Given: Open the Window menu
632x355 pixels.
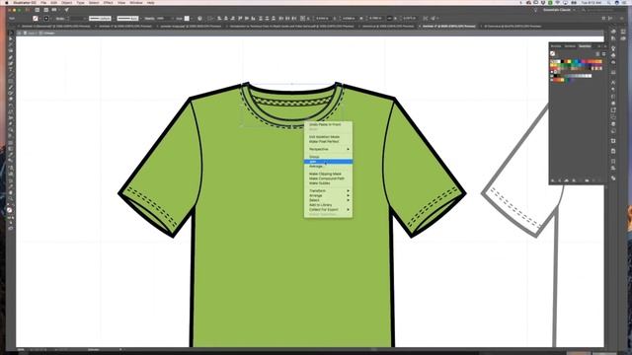Looking at the screenshot, I should coord(136,2).
